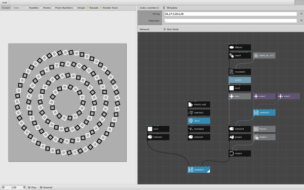Select the spin node
Image resolution: width=304 pixels, height=190 pixels.
pos(240,96)
